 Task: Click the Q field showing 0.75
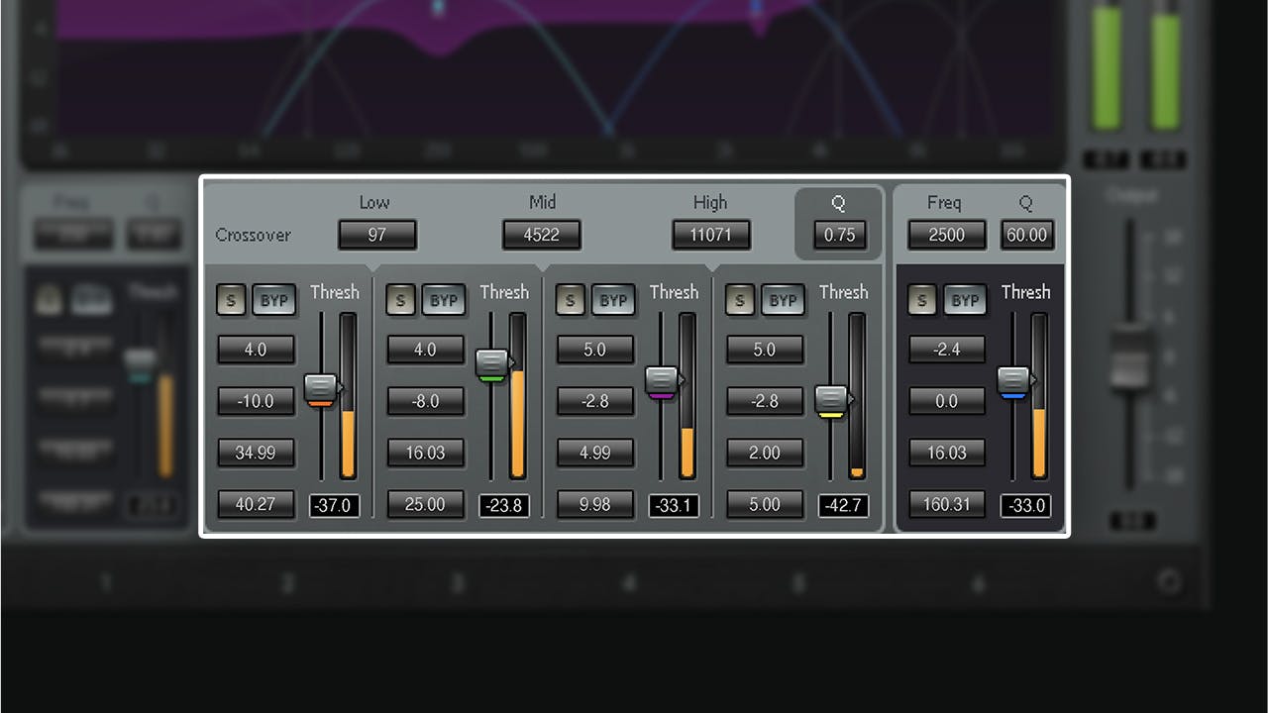click(x=838, y=235)
